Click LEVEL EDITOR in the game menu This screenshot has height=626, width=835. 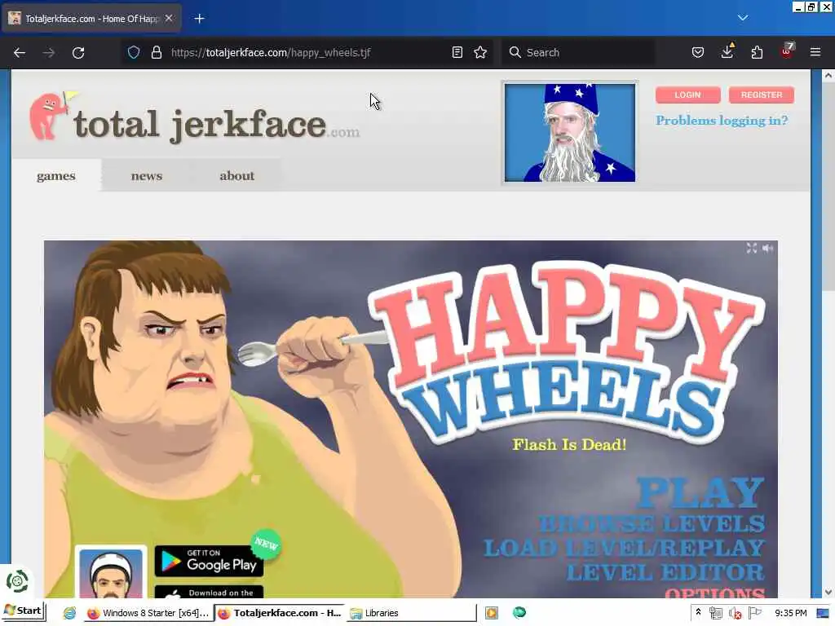pos(665,572)
